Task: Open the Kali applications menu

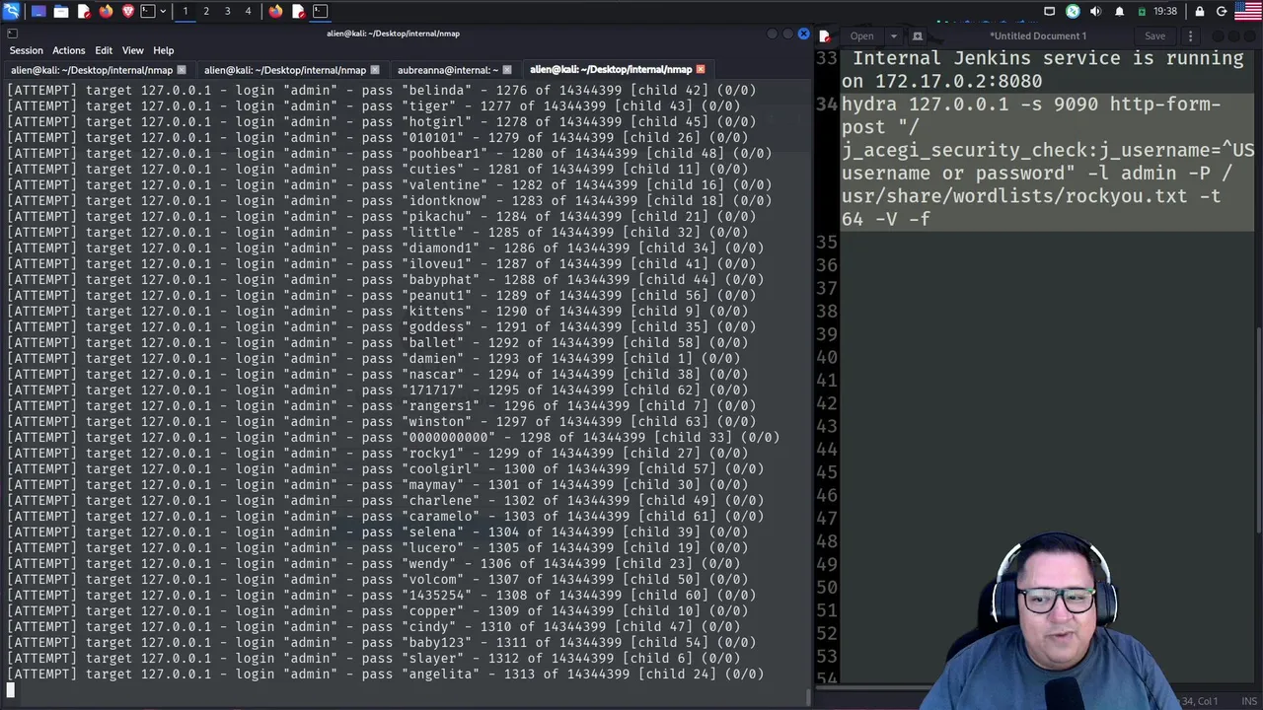Action: 11,11
